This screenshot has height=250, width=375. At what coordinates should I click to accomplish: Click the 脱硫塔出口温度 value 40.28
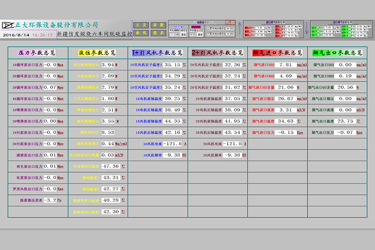pos(111,200)
